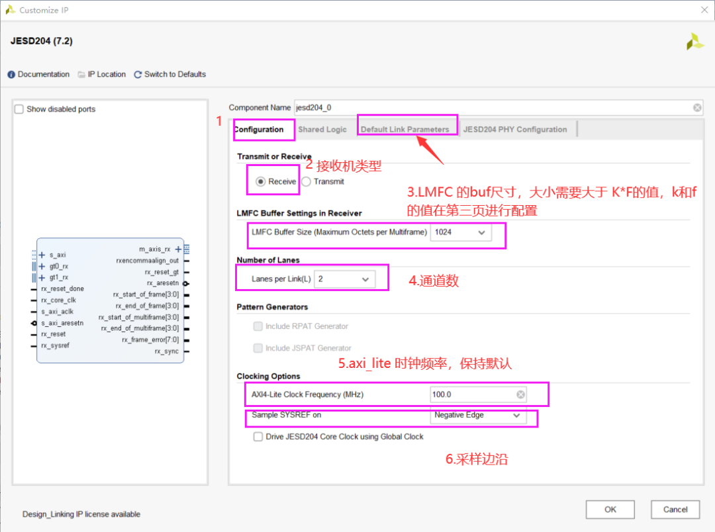
Task: Expand the gt0_rx interface plus icon
Action: coord(42,266)
